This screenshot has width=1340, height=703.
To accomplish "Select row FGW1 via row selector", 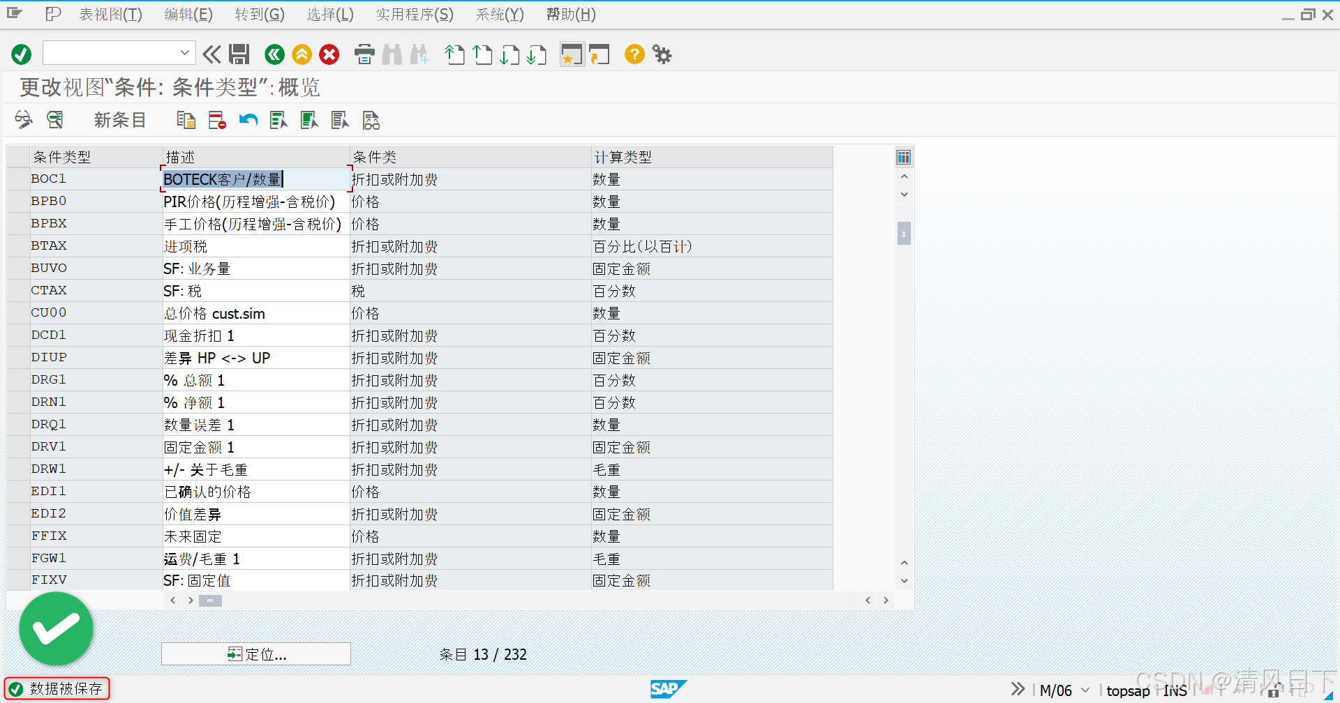I will tap(17, 559).
